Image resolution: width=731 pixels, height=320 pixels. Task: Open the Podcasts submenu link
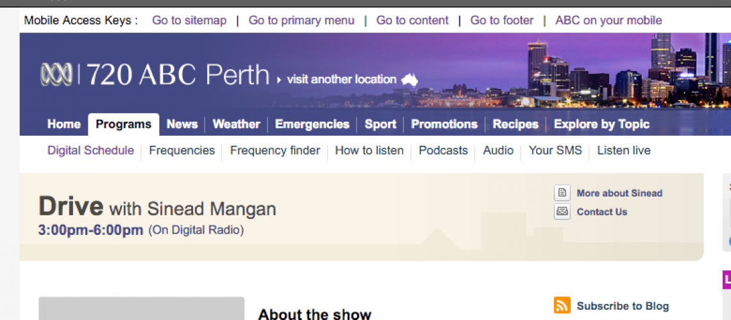[443, 150]
